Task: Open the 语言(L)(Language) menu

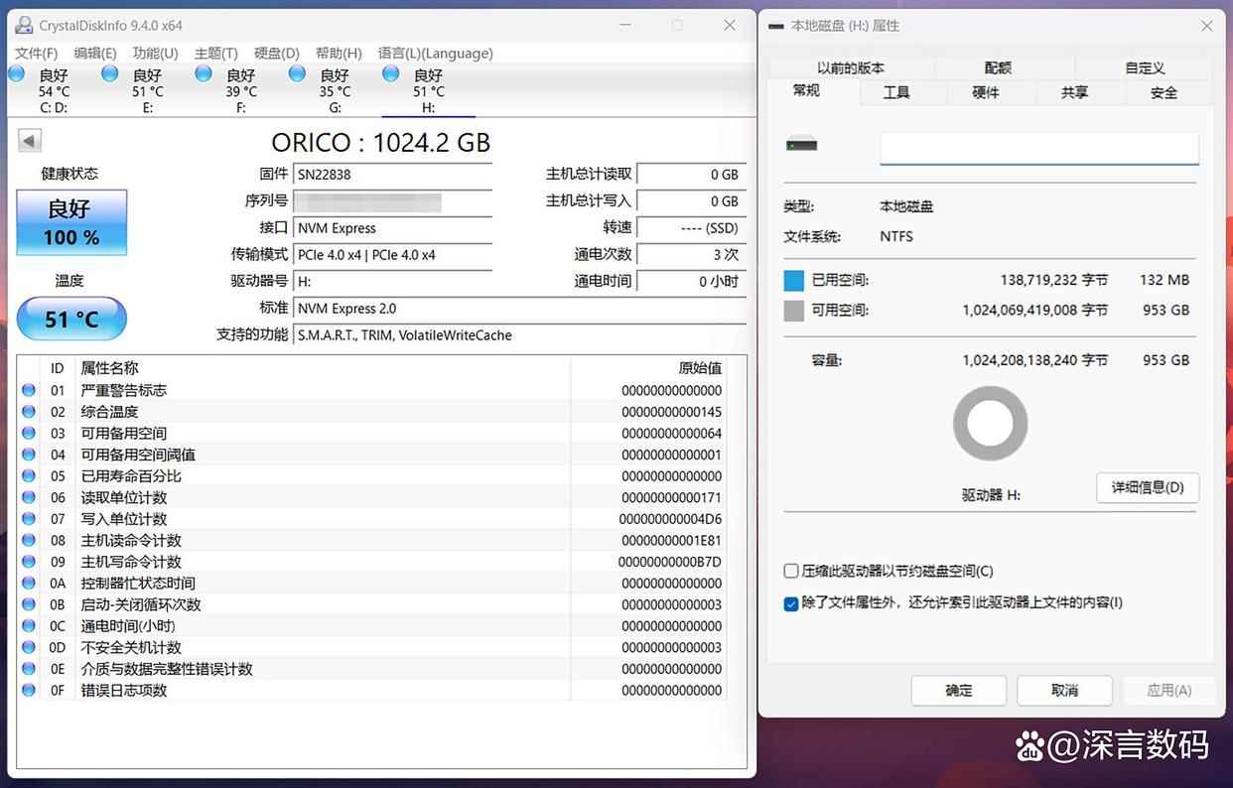Action: pos(435,54)
